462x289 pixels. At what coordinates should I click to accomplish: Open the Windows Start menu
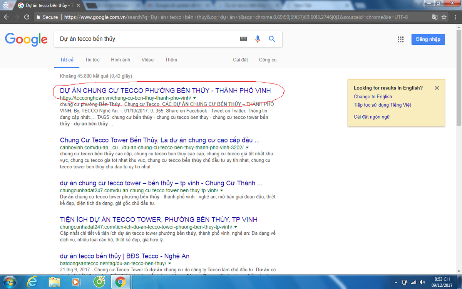tap(10, 282)
